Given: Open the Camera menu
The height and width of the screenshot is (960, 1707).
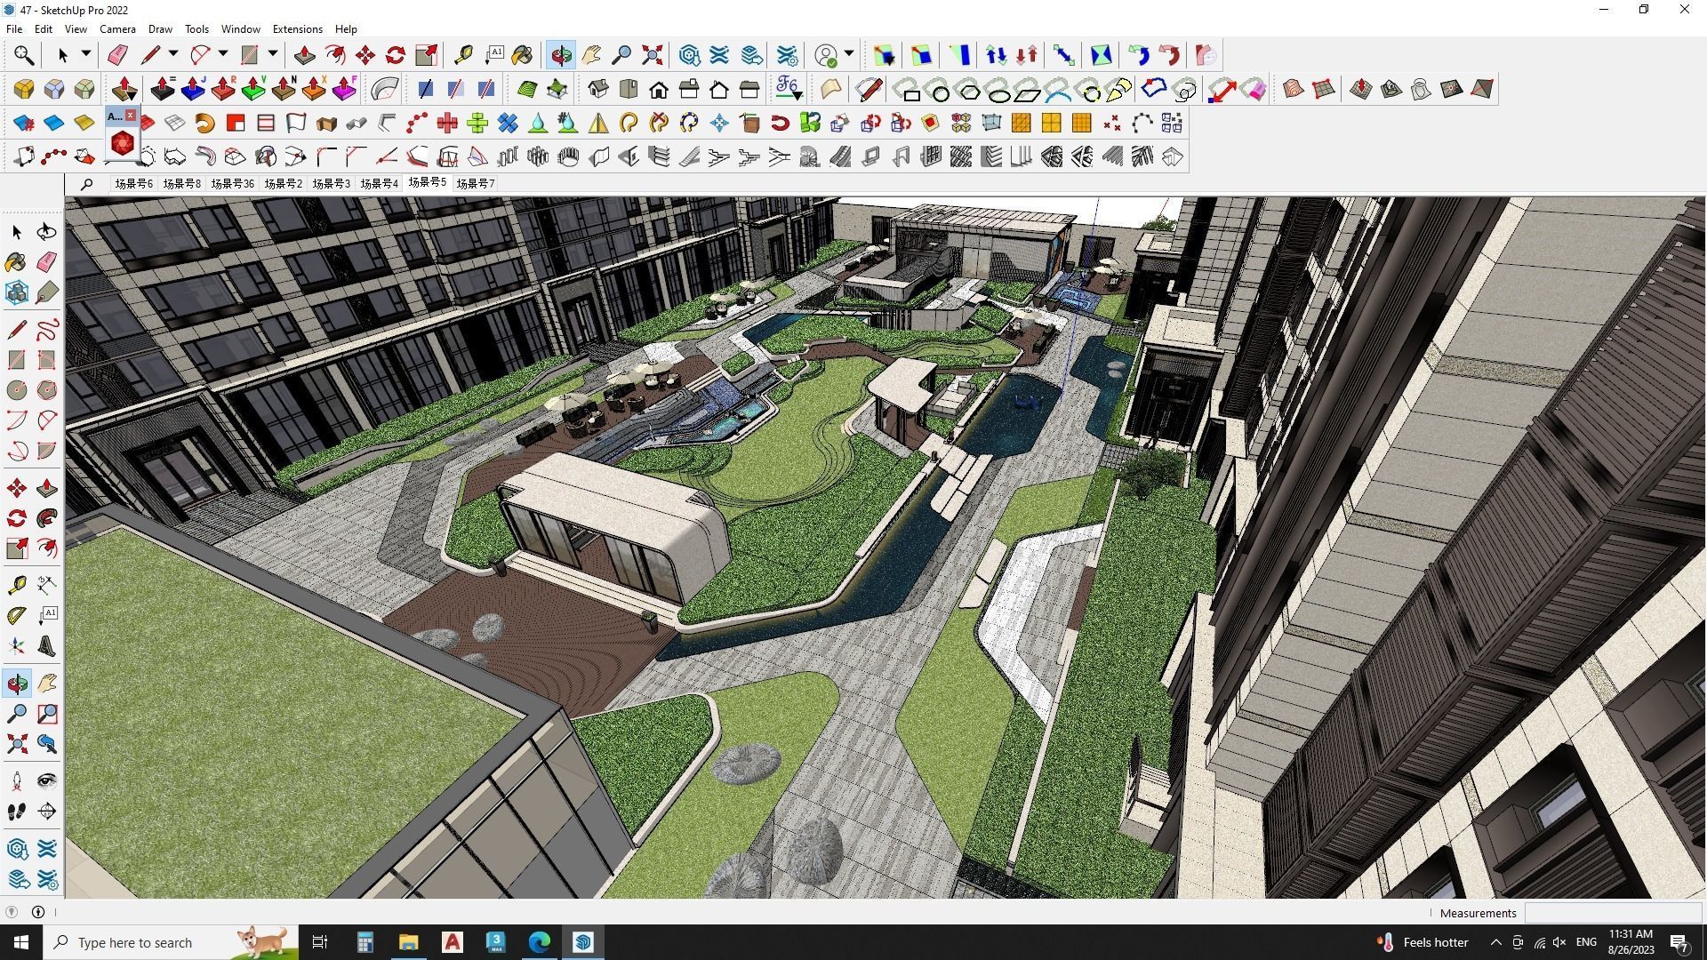Looking at the screenshot, I should tap(117, 29).
